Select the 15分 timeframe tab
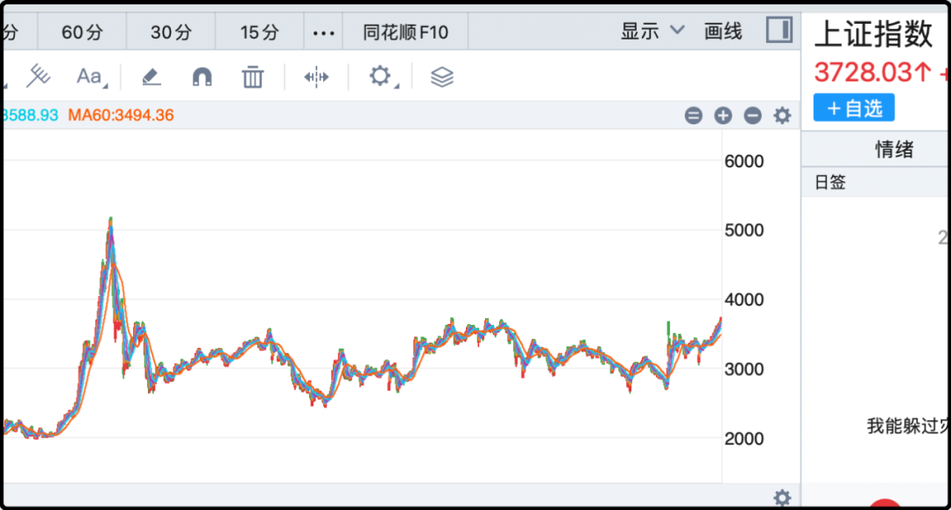Viewport: 951px width, 510px height. coord(260,33)
